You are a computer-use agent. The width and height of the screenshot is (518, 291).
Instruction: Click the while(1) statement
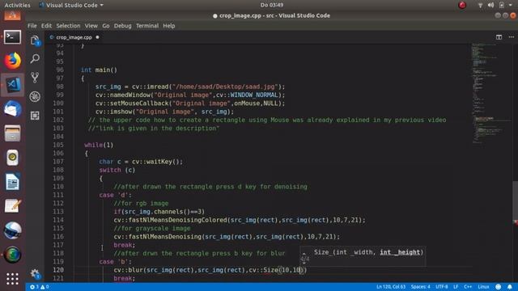[99, 145]
